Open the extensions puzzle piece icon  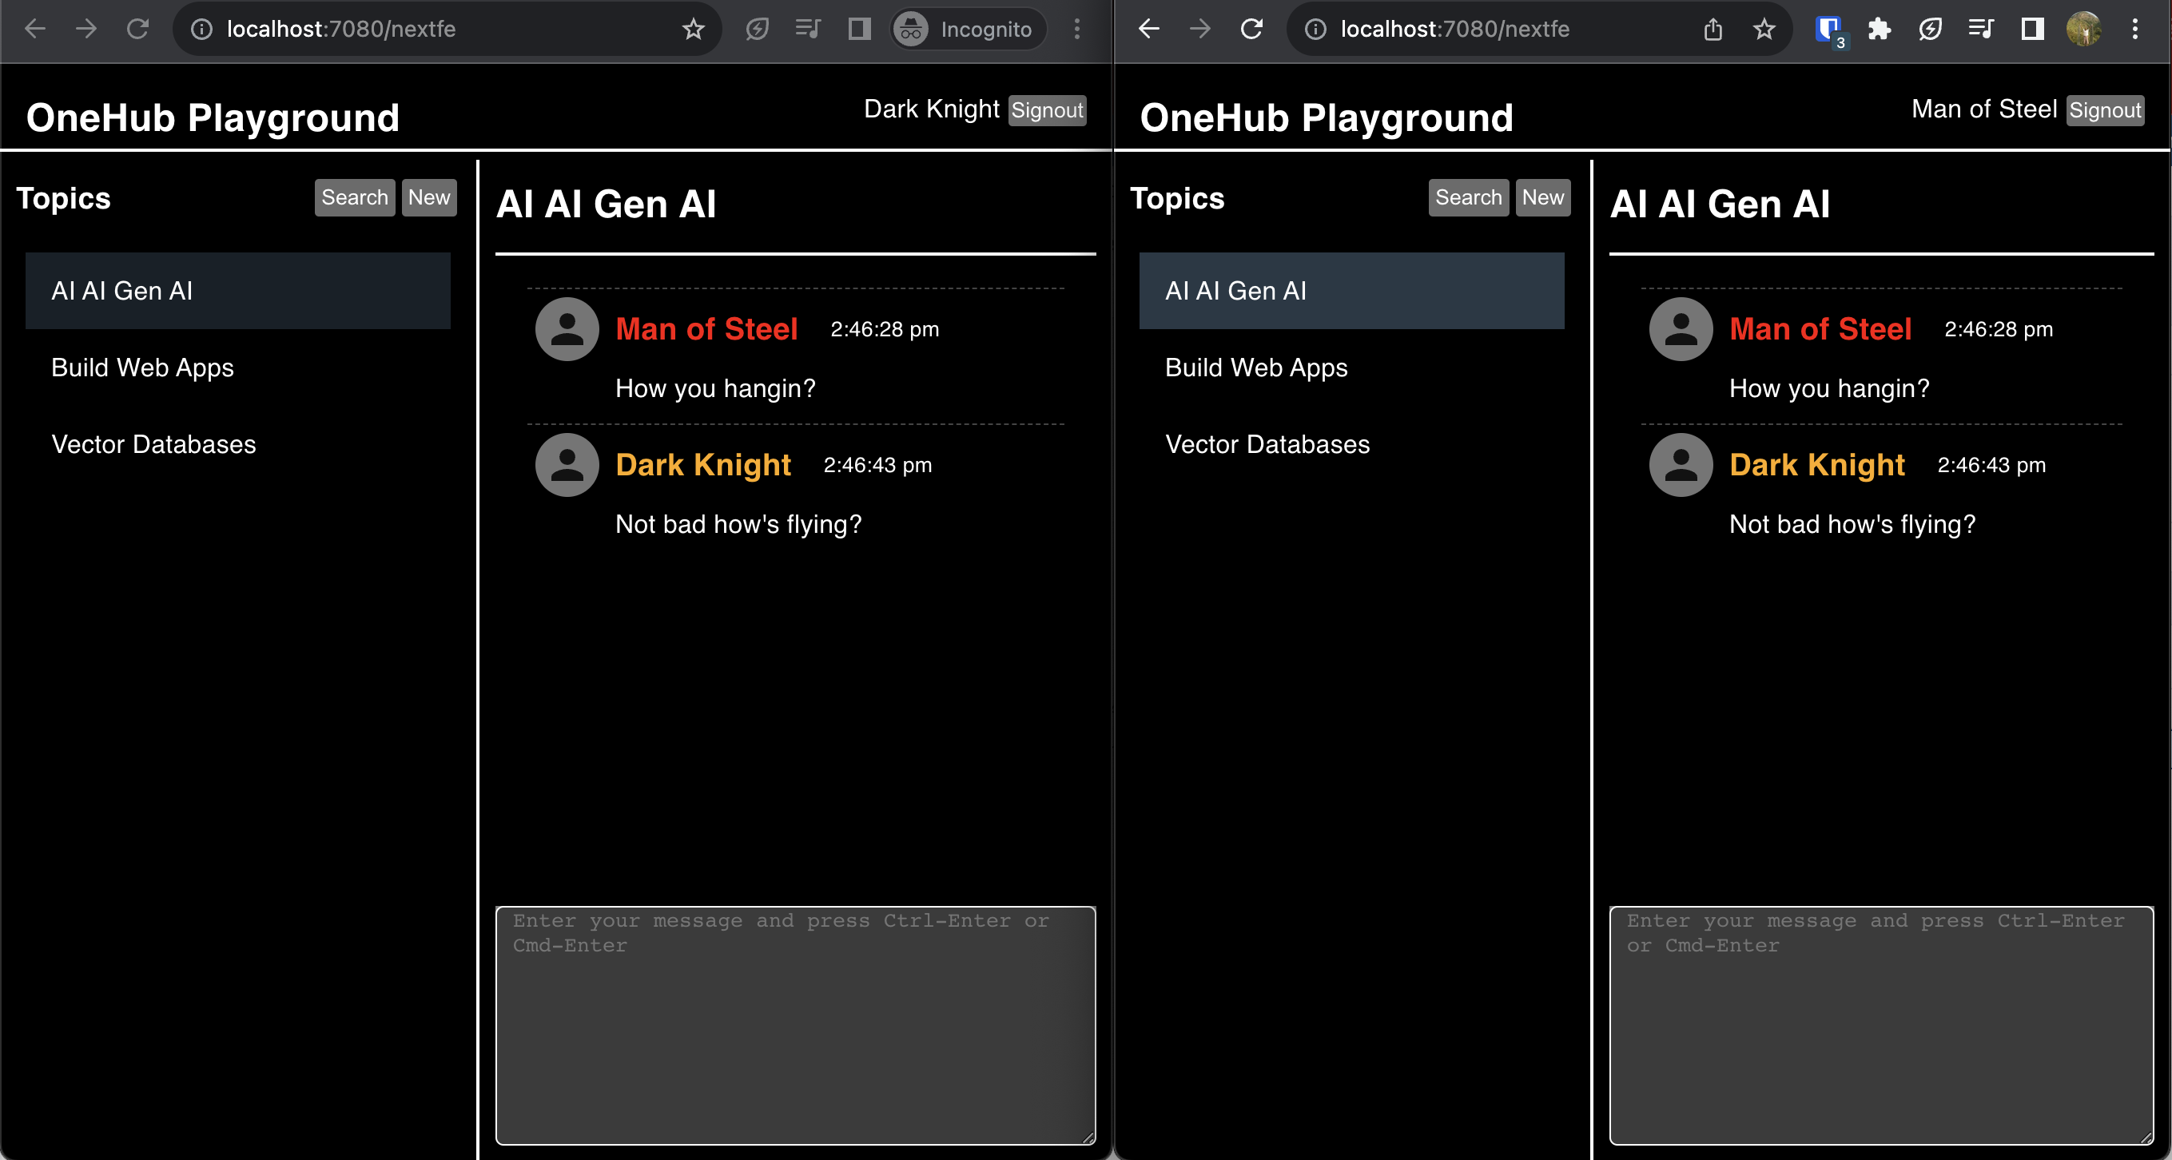click(1879, 30)
